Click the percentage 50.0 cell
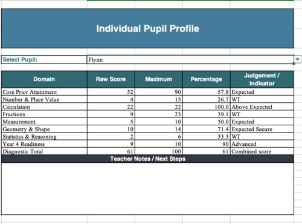302x224 pixels. [x=207, y=122]
